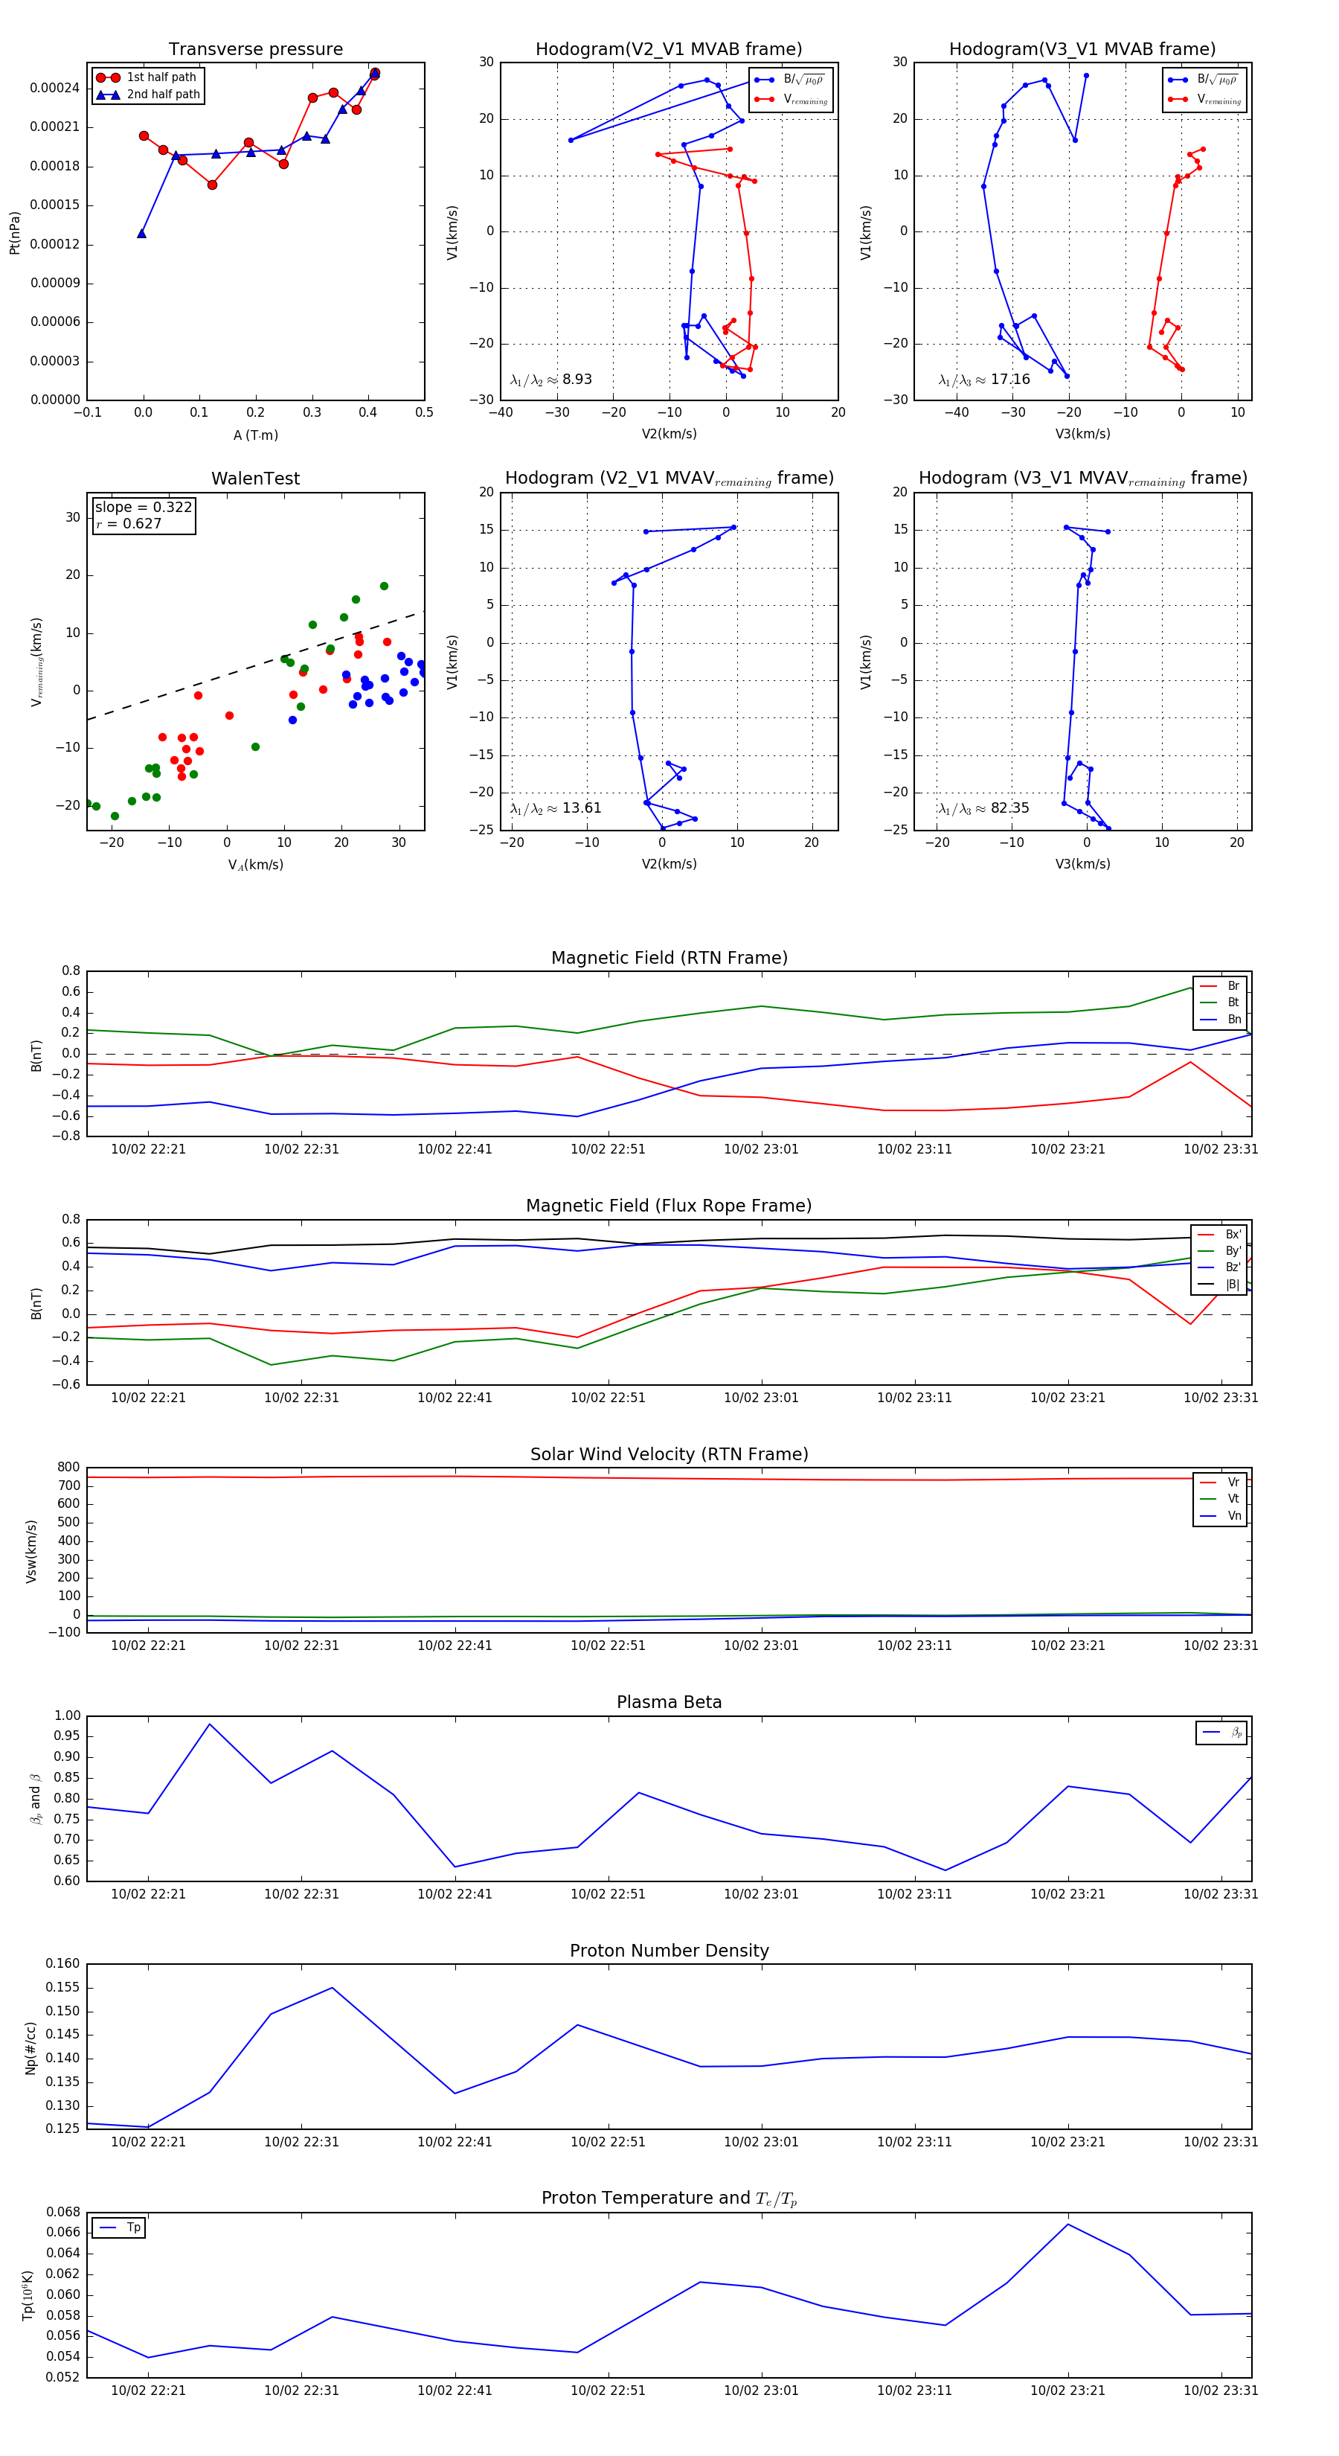Click the 'Solar Wind Velocity (RTN Frame)' title

669,1454
